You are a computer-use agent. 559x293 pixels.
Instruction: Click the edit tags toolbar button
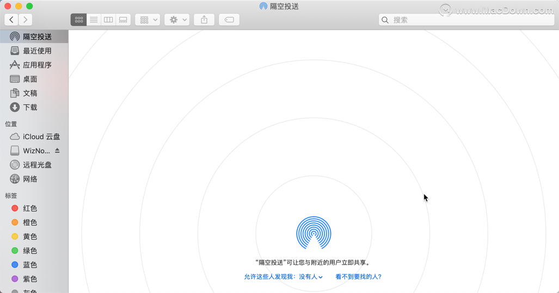click(x=229, y=20)
